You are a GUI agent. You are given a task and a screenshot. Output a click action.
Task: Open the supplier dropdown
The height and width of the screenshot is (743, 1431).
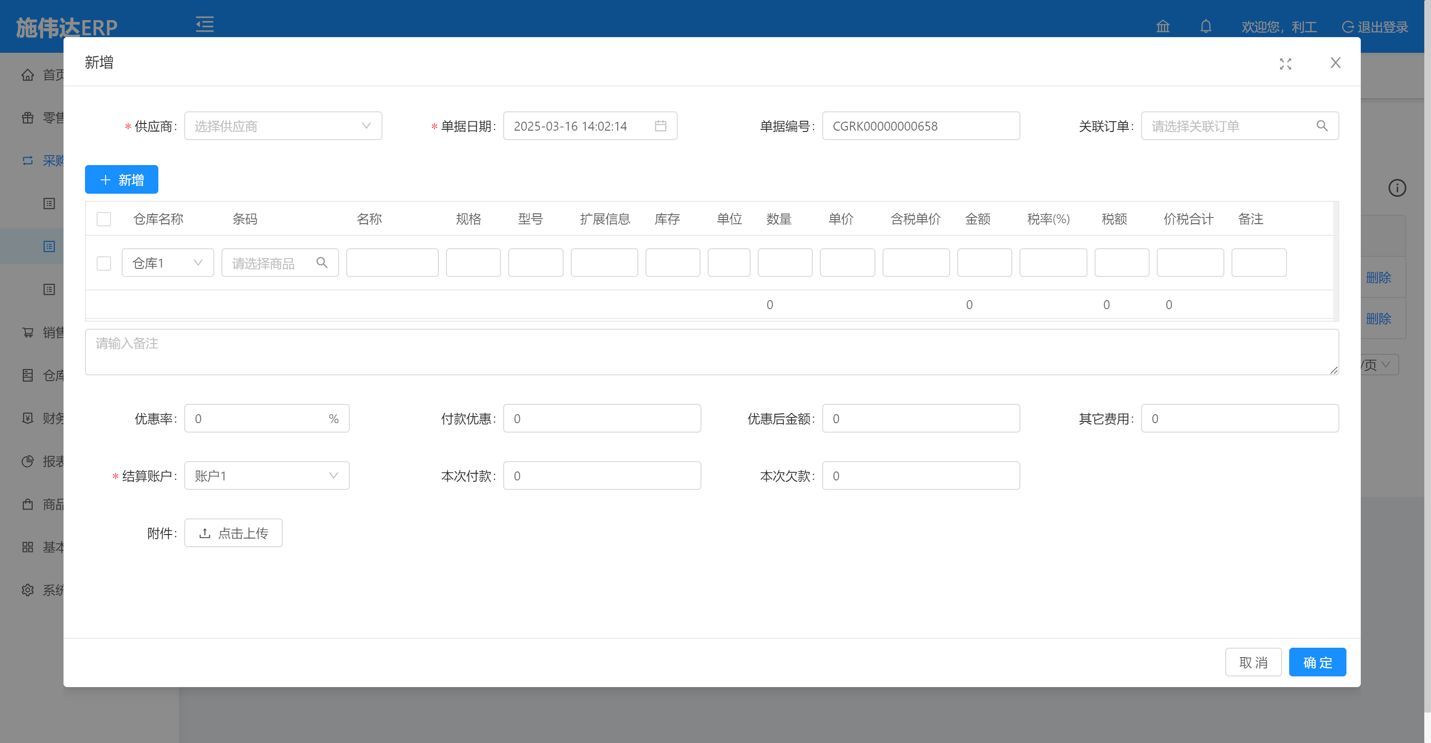point(283,126)
